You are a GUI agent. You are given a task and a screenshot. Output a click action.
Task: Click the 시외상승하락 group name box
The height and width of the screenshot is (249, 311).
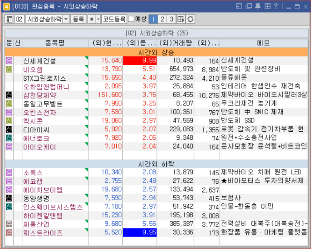click(44, 19)
